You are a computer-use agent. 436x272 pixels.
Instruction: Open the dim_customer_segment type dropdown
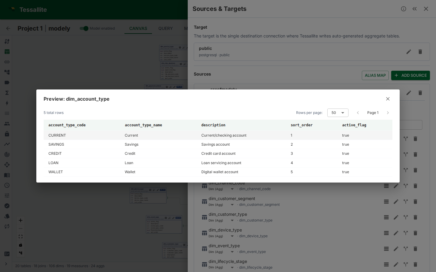(x=221, y=205)
